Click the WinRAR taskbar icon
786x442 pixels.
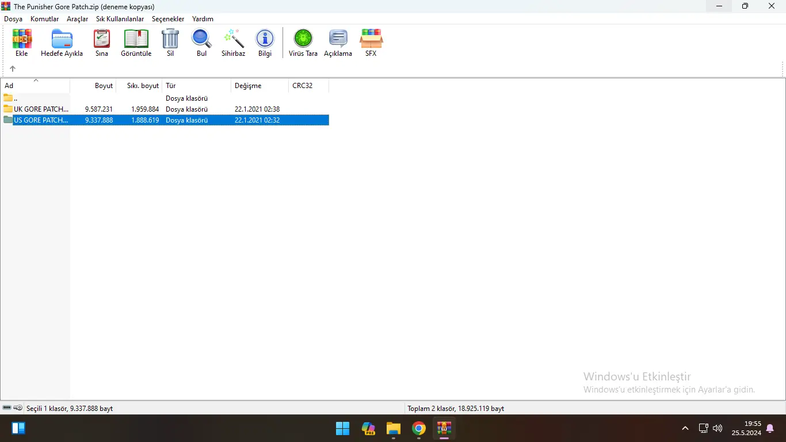(x=444, y=428)
